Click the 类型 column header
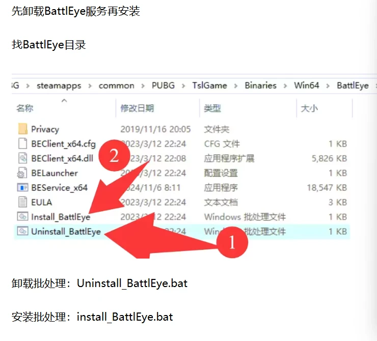Screen dimensions: 377x341 [212, 108]
